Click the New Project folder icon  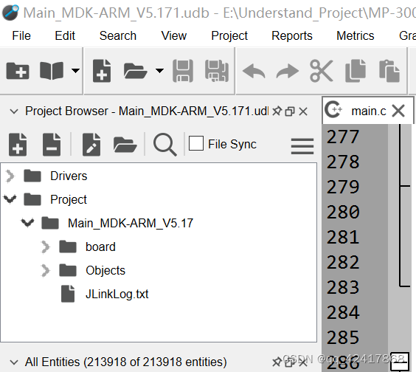[18, 71]
